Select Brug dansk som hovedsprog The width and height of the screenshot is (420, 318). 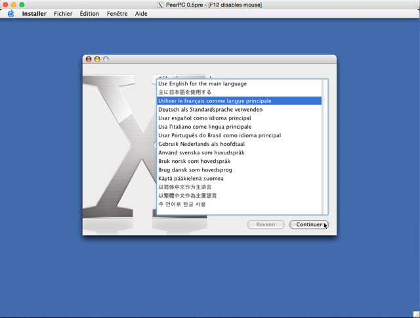pyautogui.click(x=239, y=170)
